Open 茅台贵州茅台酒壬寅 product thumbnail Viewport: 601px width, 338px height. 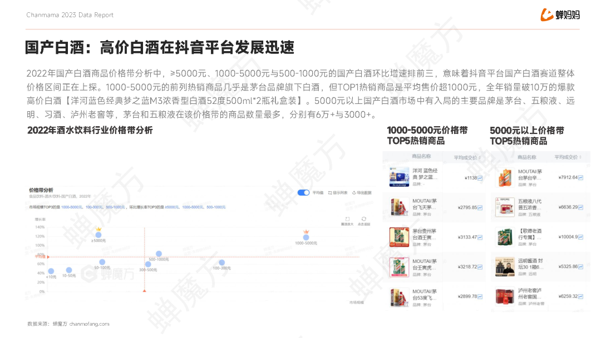tap(399, 237)
